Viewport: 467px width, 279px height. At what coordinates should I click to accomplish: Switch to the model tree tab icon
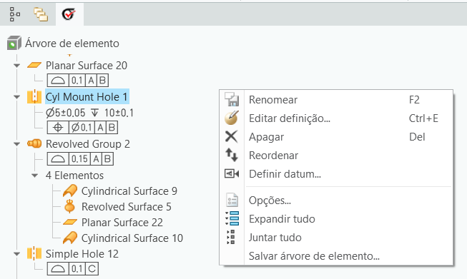(x=14, y=14)
